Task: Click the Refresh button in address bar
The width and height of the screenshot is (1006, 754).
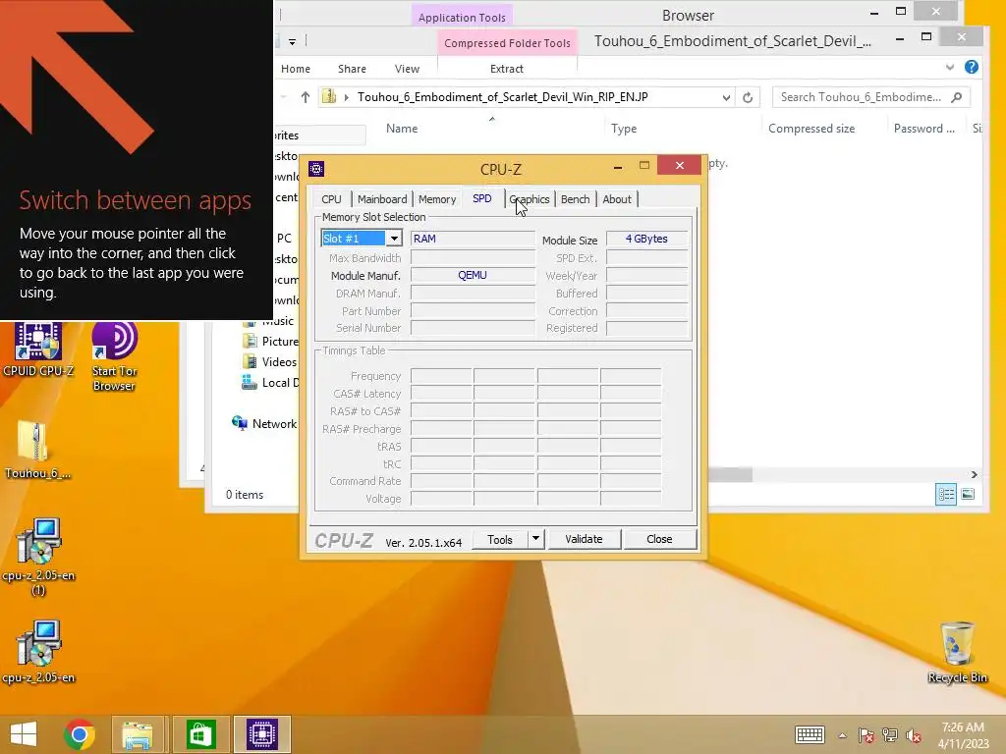Action: pos(748,97)
